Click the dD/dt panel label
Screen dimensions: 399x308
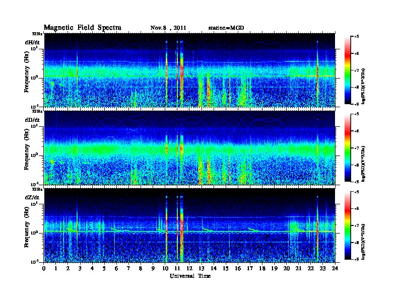(x=32, y=120)
